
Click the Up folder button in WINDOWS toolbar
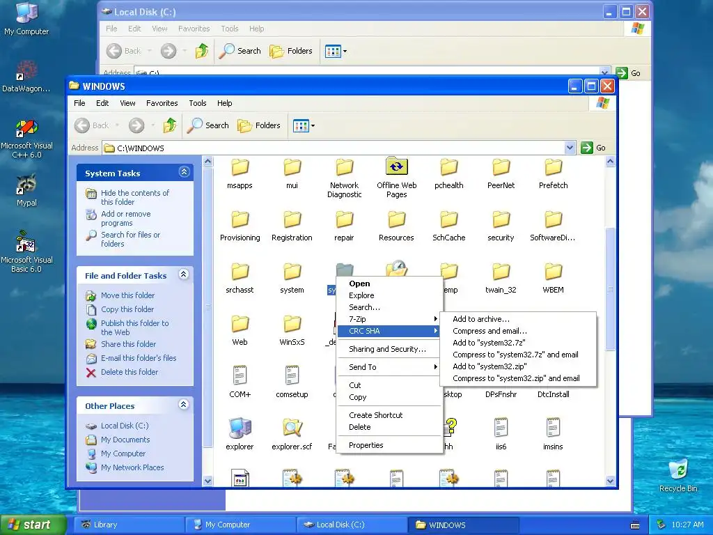coord(170,125)
